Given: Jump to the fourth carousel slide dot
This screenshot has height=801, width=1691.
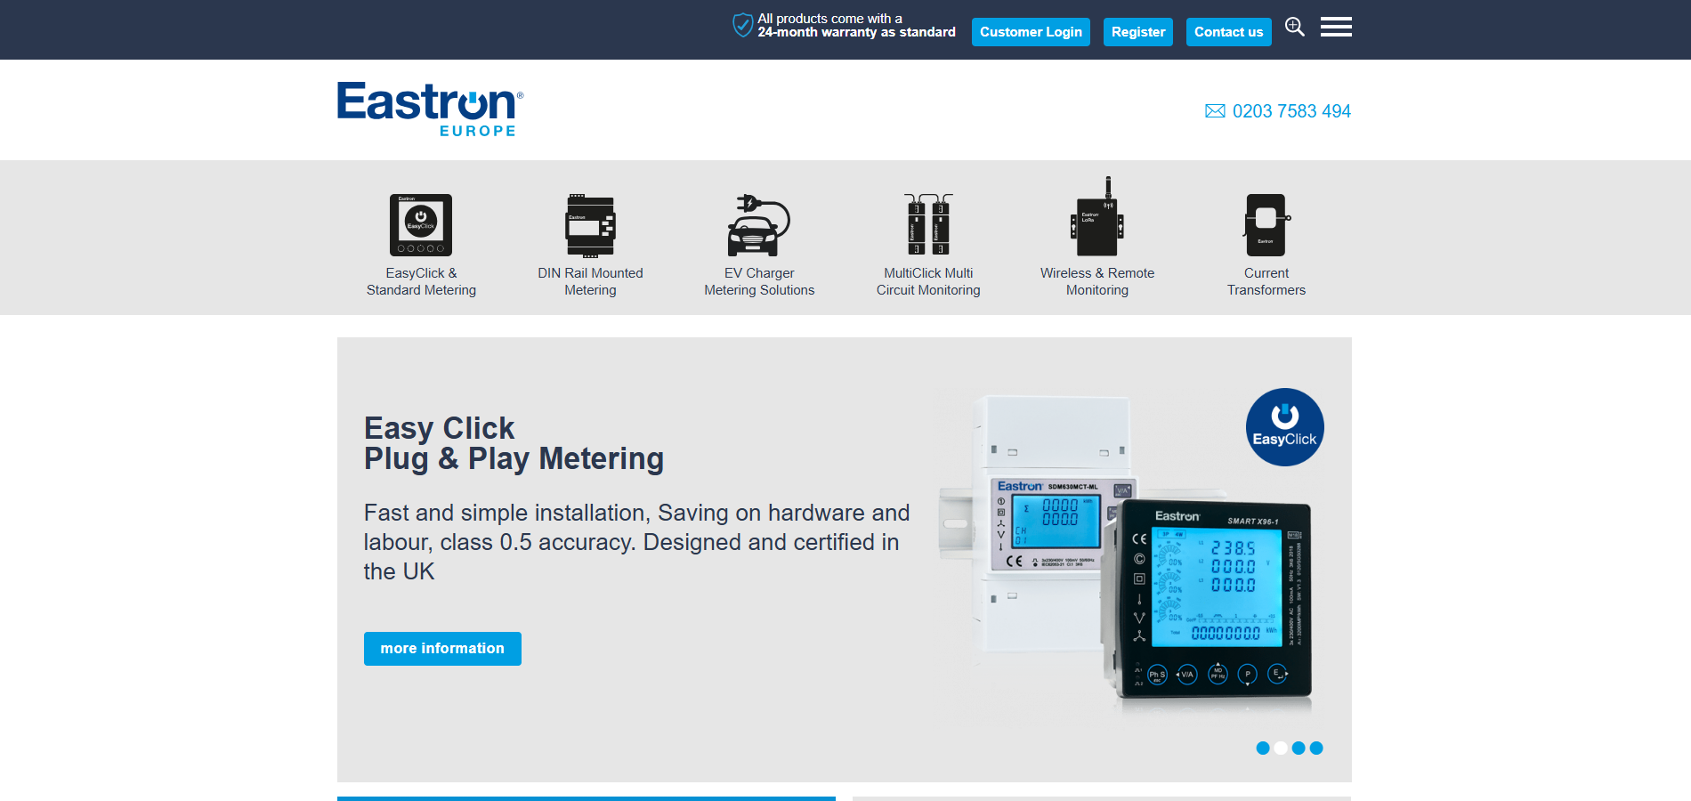Looking at the screenshot, I should pos(1316,748).
